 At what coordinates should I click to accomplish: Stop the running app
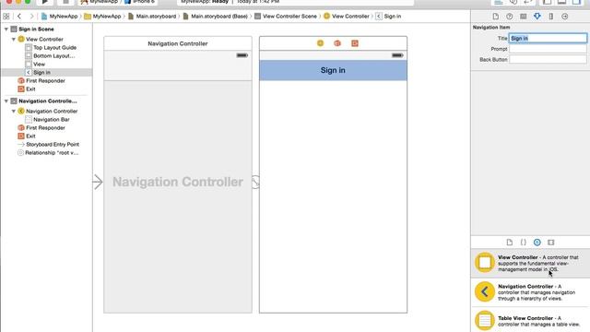(x=65, y=2)
